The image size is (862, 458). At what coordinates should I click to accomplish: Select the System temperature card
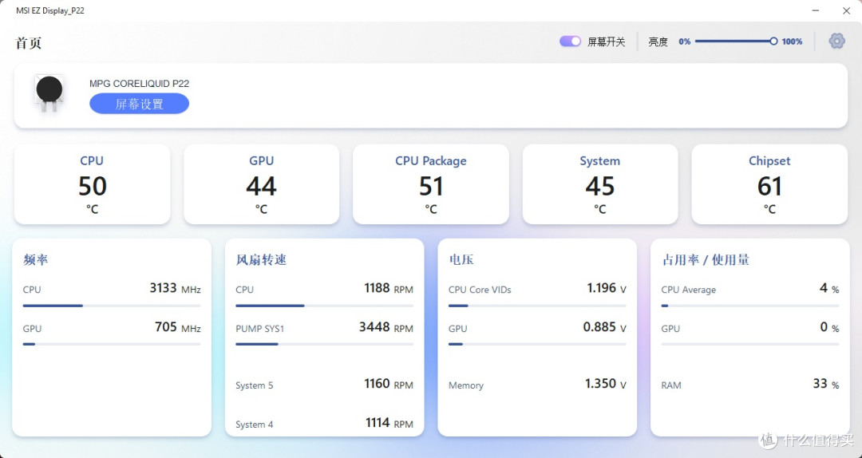(599, 184)
